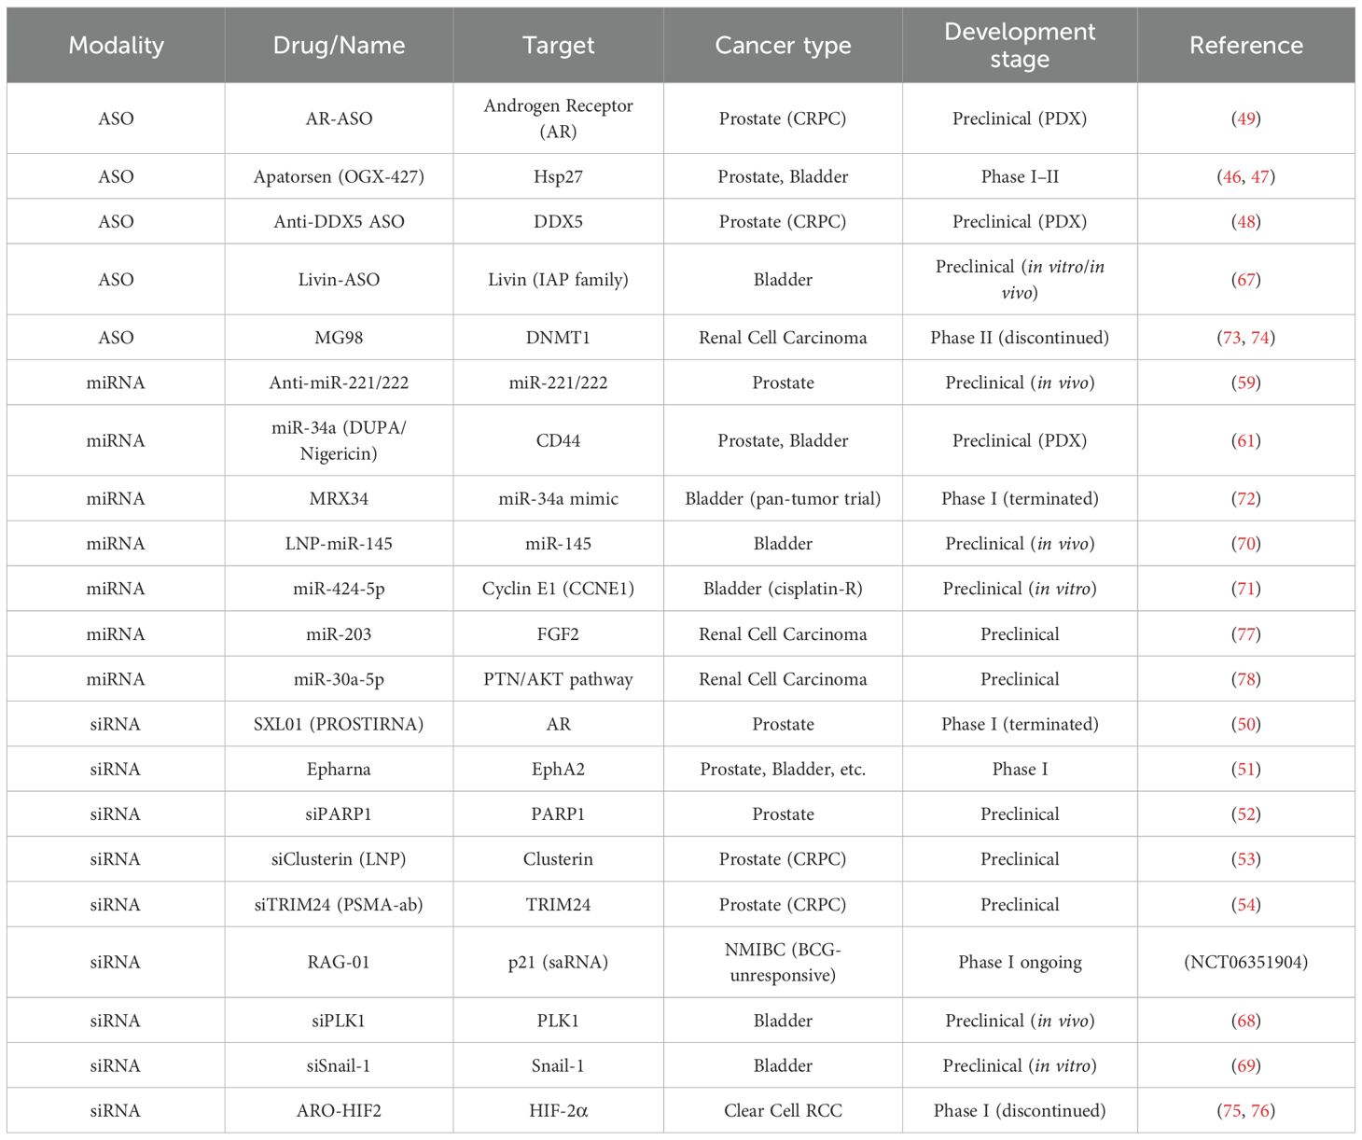Click the Drug/Name column header
The width and height of the screenshot is (1362, 1140).
pos(339,45)
